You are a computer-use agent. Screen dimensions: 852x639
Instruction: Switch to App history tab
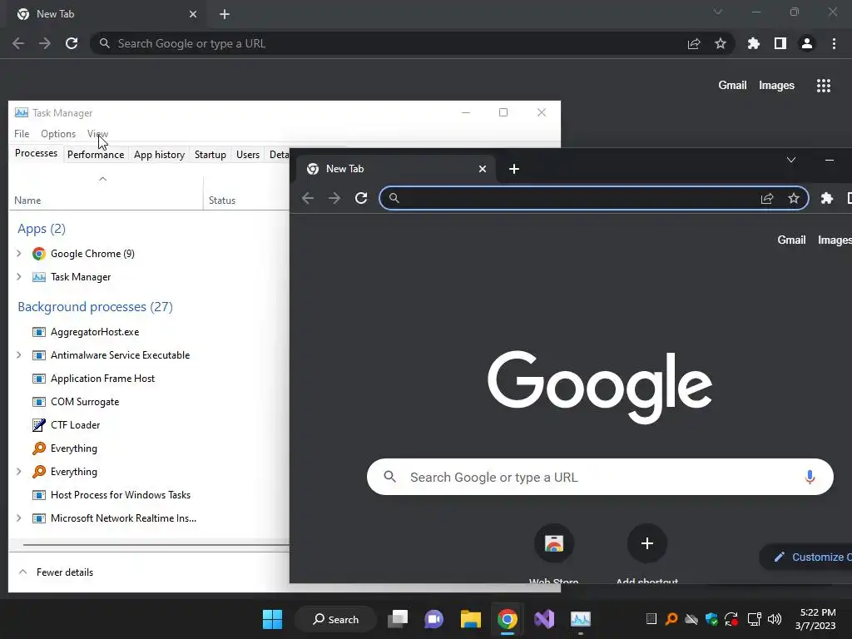(159, 155)
